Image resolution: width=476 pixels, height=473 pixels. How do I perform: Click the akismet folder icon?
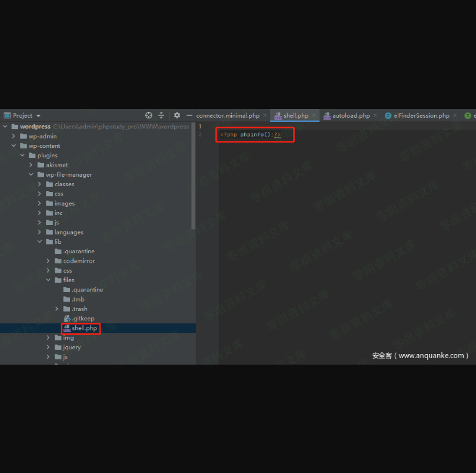pos(41,165)
